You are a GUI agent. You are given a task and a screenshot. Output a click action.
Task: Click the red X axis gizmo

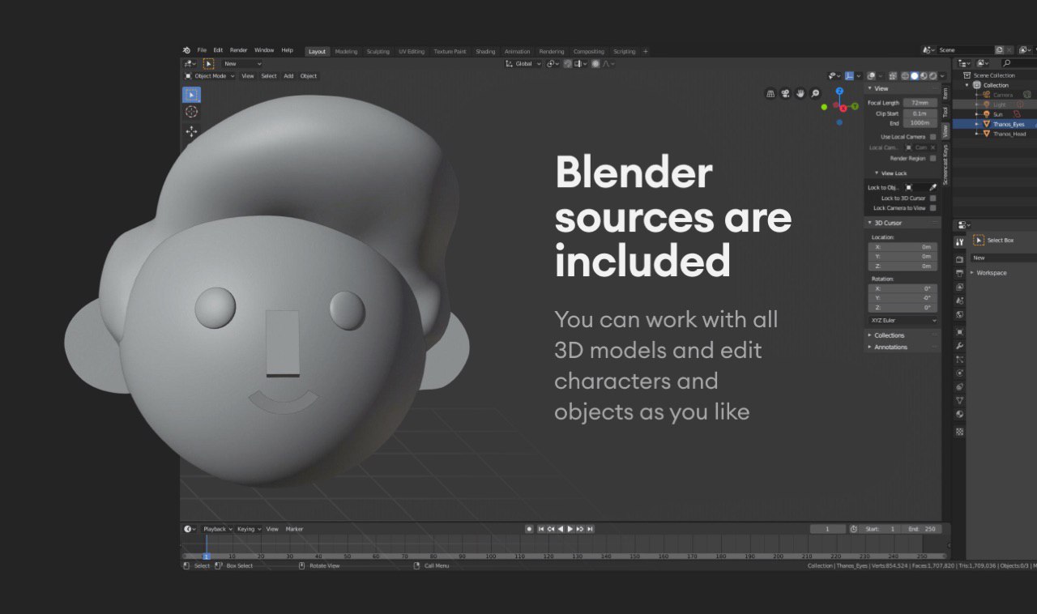tap(843, 108)
